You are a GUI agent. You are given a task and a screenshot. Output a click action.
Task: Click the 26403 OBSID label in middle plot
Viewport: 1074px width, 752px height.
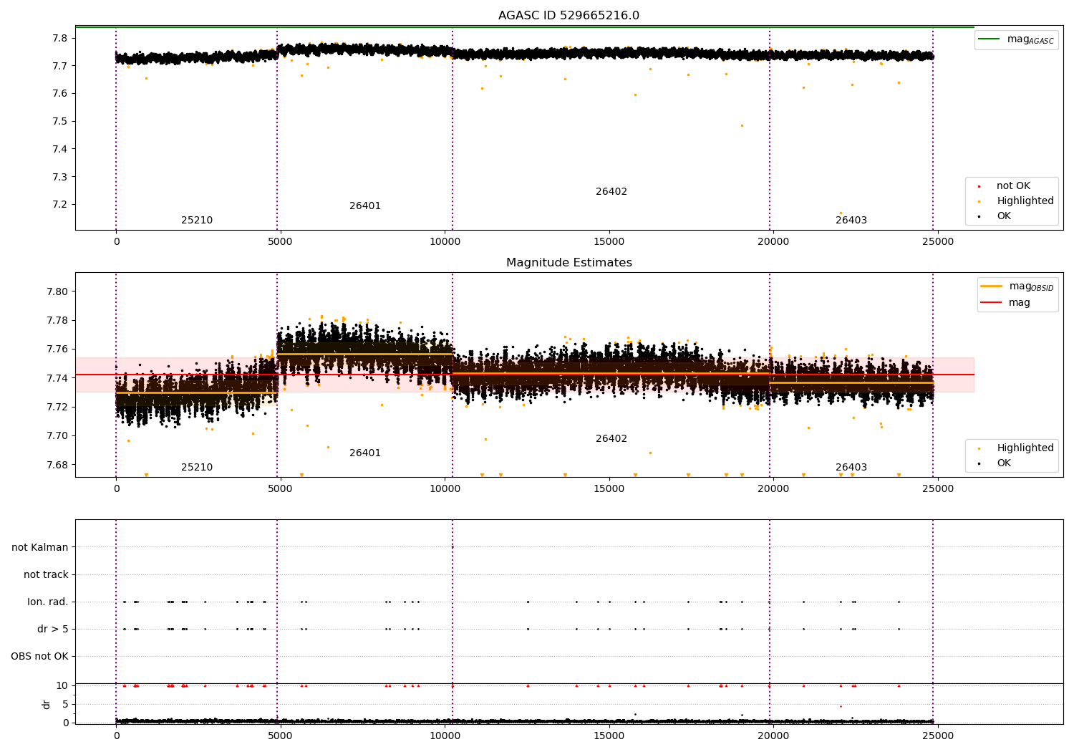[x=851, y=468]
